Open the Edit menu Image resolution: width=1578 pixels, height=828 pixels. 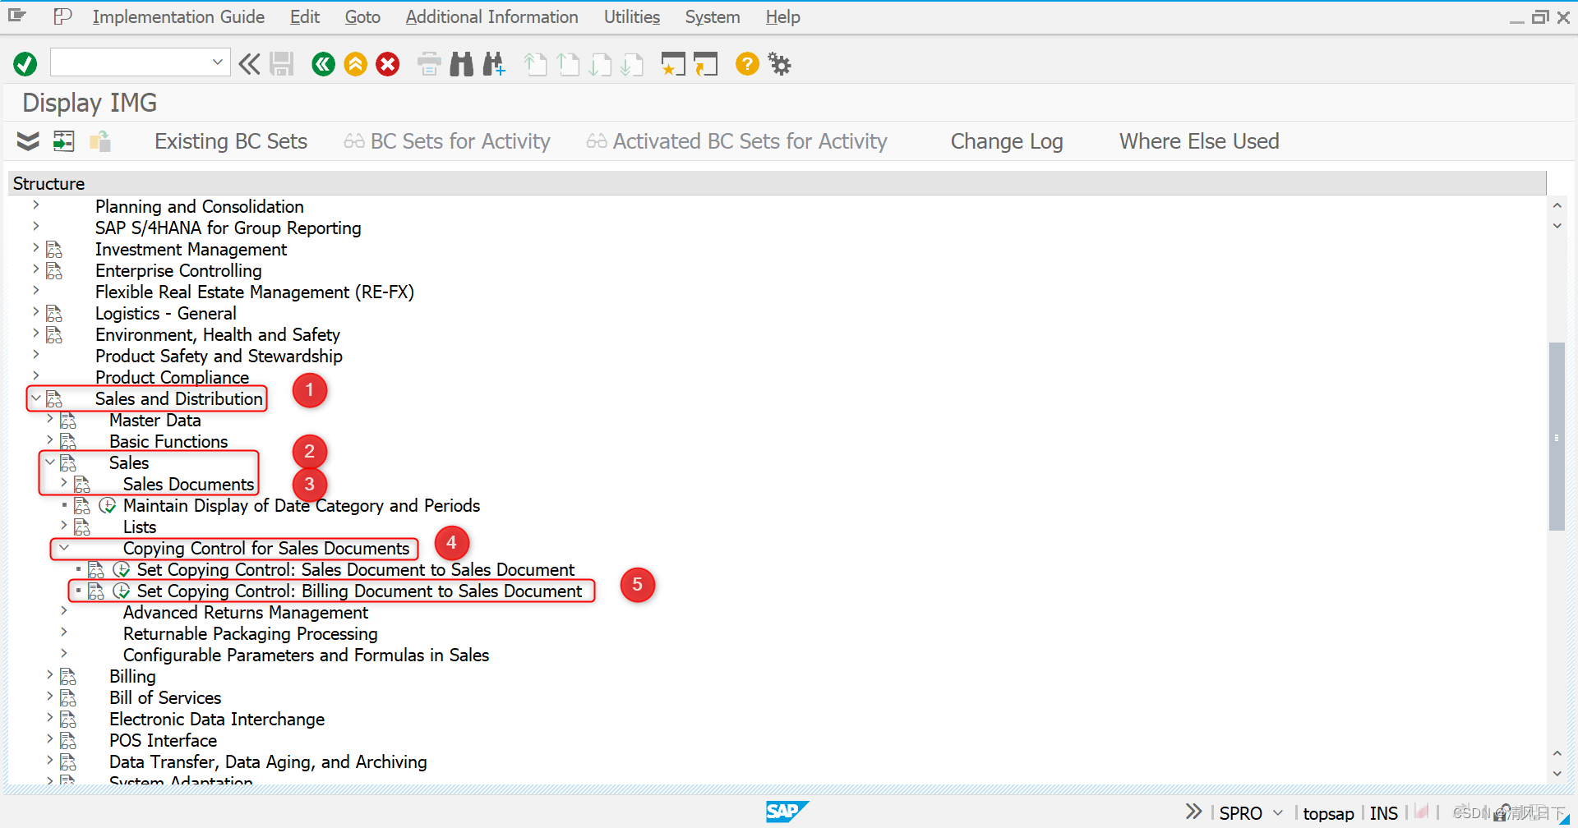pyautogui.click(x=305, y=16)
